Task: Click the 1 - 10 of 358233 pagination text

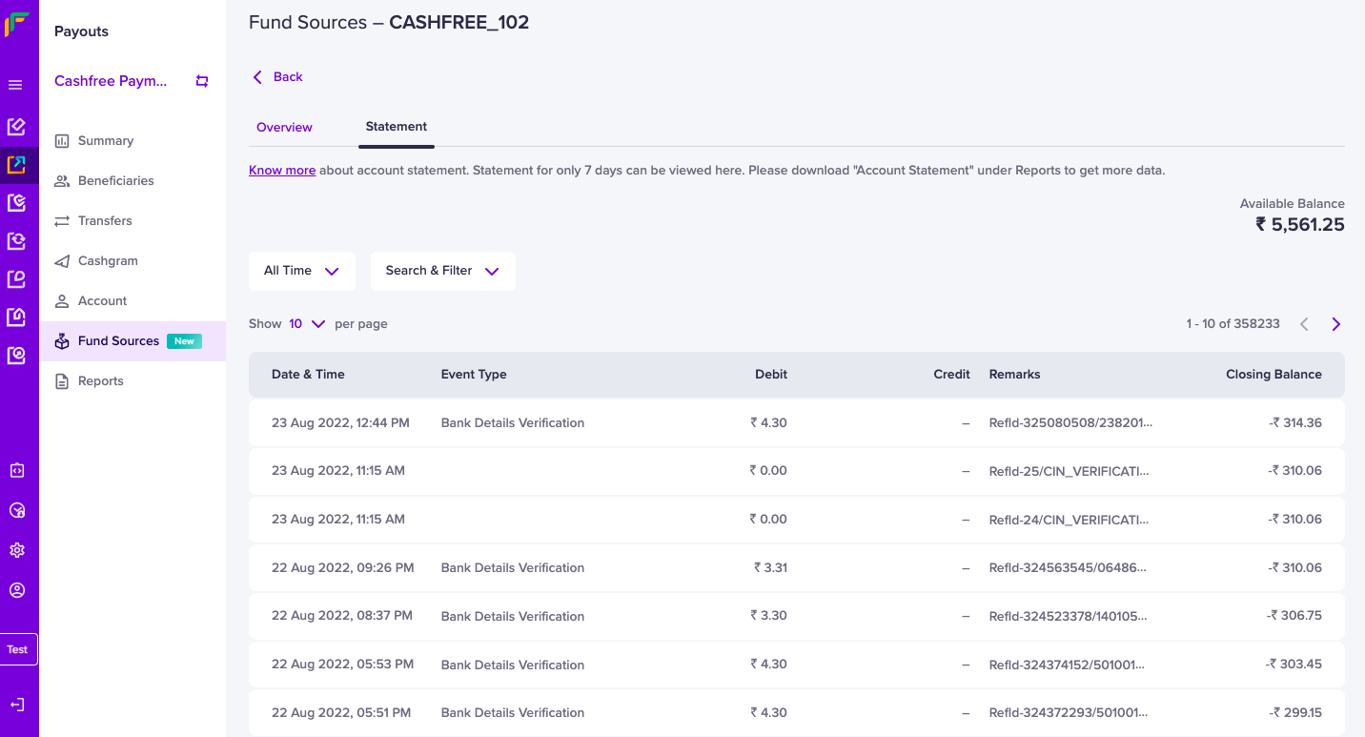Action: pyautogui.click(x=1233, y=324)
